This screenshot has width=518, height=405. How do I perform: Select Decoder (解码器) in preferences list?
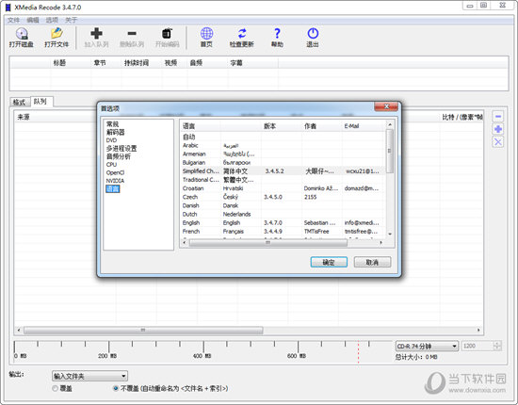pyautogui.click(x=115, y=132)
